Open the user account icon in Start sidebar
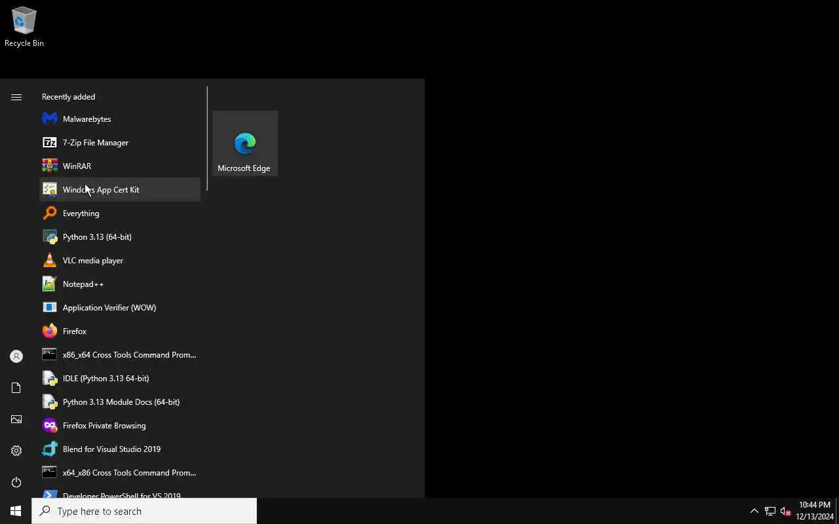The width and height of the screenshot is (839, 524). [x=16, y=356]
